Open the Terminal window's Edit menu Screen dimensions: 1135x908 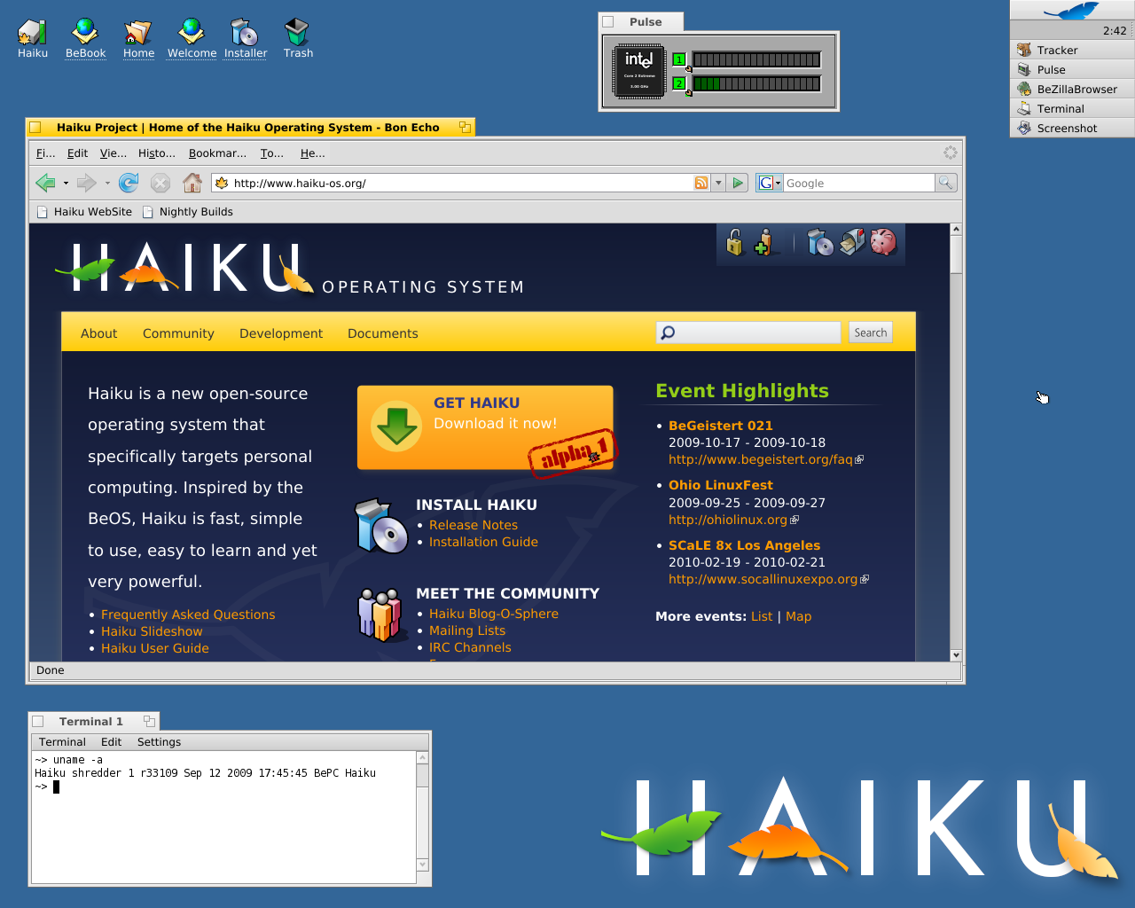pos(111,742)
